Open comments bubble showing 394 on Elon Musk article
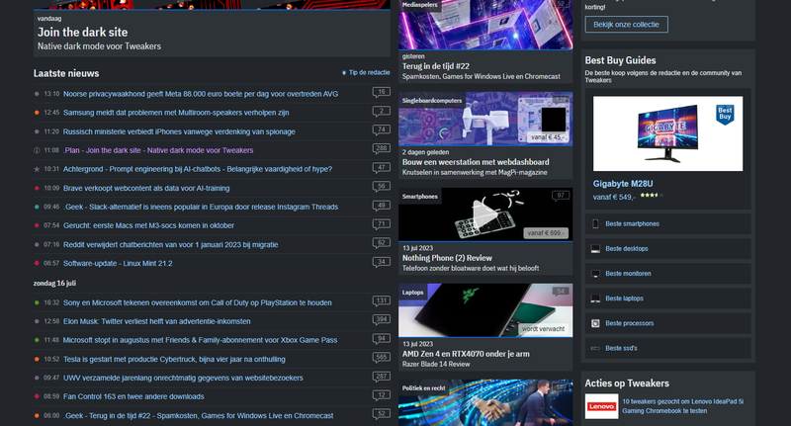 click(382, 320)
